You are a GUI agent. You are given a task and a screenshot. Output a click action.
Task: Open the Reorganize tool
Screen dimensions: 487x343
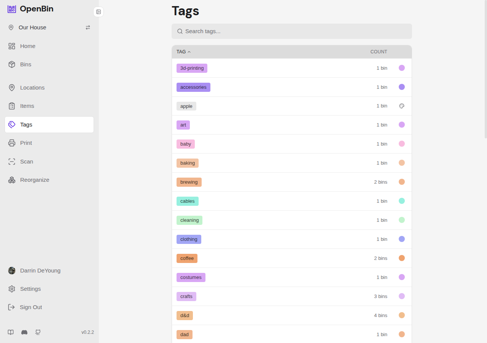35,180
